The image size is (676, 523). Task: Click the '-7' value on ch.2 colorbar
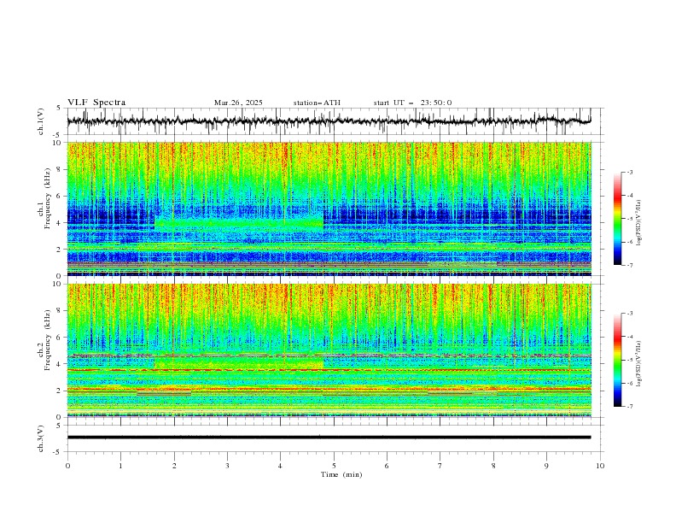pos(630,407)
